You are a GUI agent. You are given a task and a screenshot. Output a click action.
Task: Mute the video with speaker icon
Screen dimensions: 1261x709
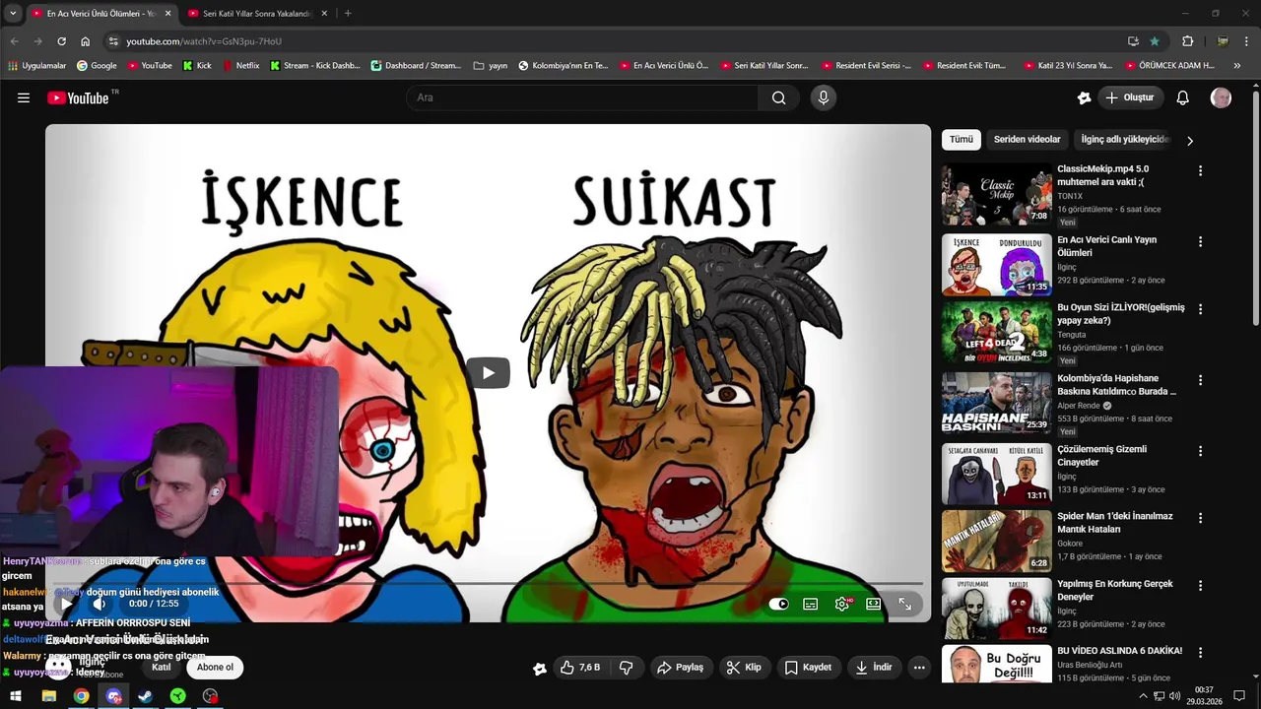tap(100, 603)
